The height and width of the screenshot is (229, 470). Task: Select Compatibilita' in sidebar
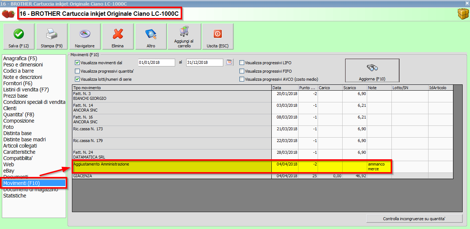point(18,158)
